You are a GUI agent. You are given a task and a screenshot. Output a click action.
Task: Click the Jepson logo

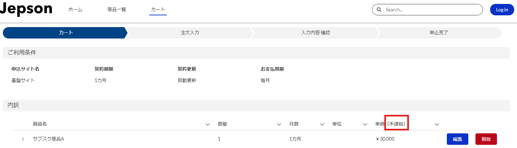(26, 9)
